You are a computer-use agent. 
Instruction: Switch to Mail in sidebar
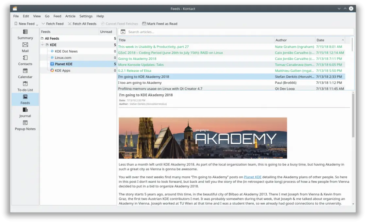(25, 47)
